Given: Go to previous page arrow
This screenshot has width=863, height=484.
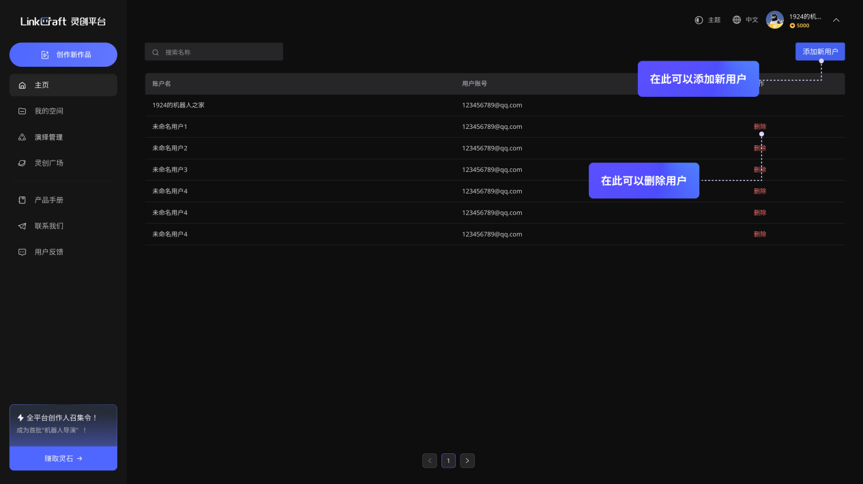Looking at the screenshot, I should [430, 461].
